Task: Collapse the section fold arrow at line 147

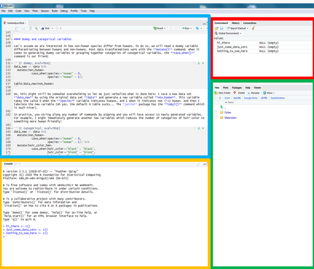Action: (12, 39)
